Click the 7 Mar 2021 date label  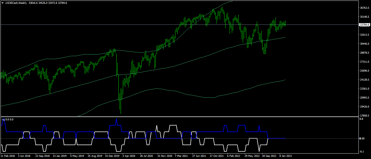[182, 156]
